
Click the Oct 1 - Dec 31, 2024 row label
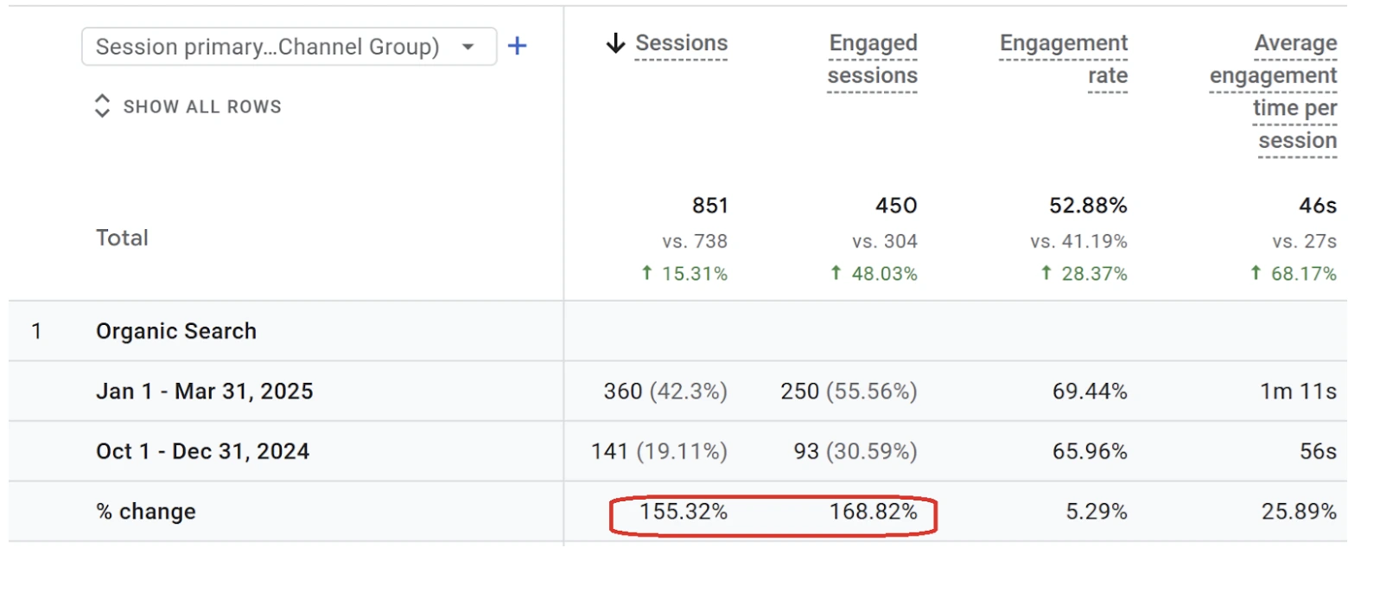click(x=203, y=451)
